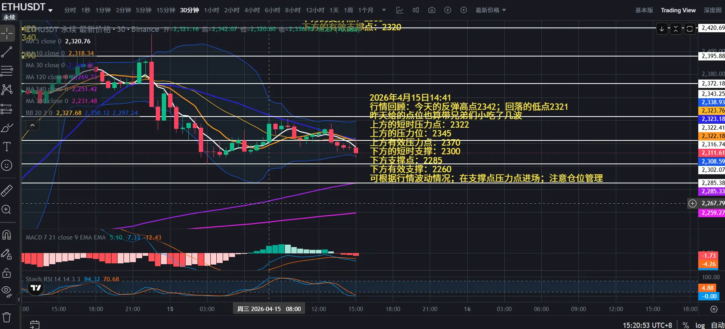Viewport: 725px width, 329px height.
Task: Select the Text annotation tool
Action: click(x=7, y=147)
